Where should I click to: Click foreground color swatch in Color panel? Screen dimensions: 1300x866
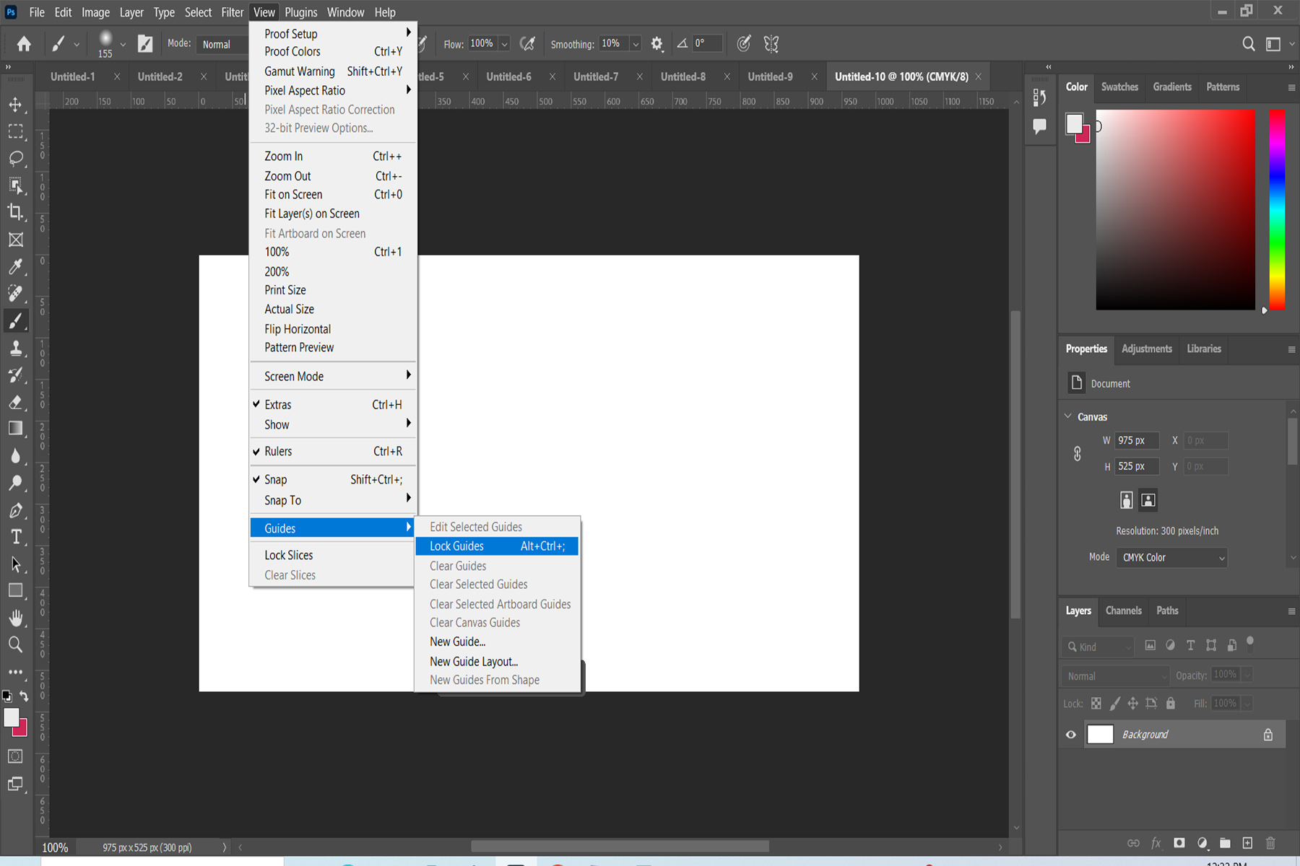1074,123
